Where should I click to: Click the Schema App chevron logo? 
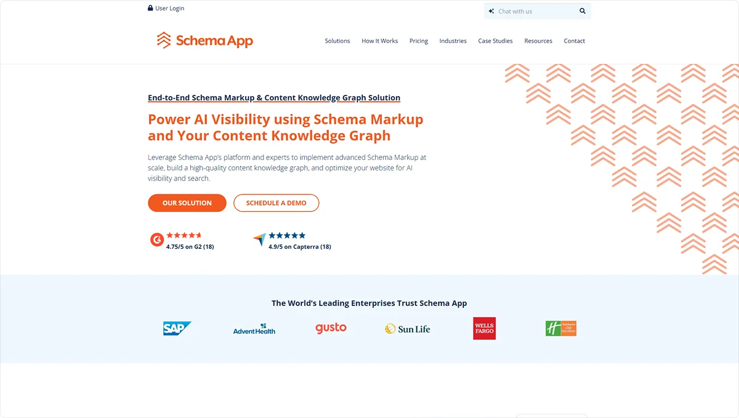[163, 39]
